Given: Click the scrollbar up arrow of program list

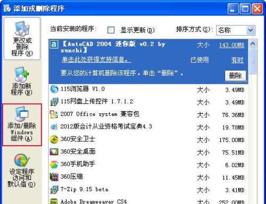Looking at the screenshot, I should click(x=253, y=43).
